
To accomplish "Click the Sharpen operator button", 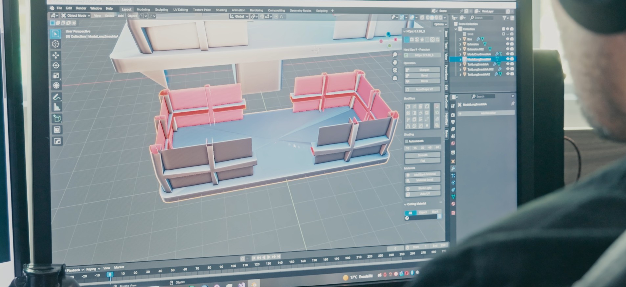I will pyautogui.click(x=423, y=70).
